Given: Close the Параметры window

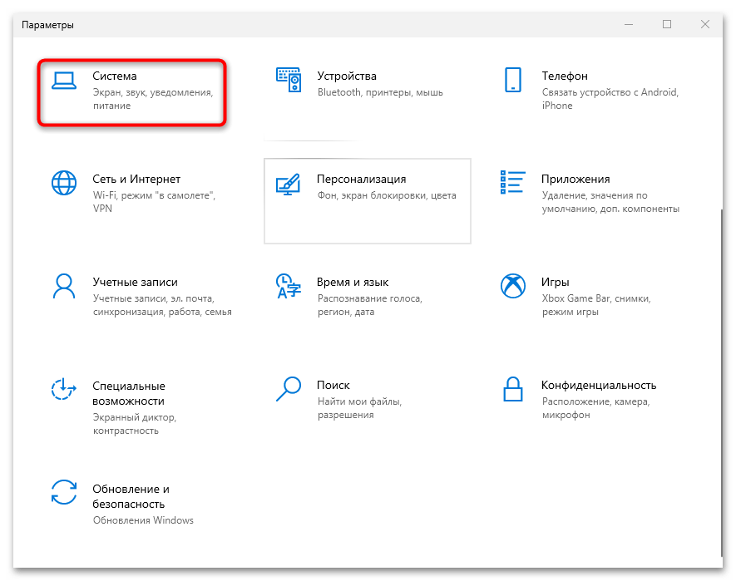Looking at the screenshot, I should tap(705, 24).
